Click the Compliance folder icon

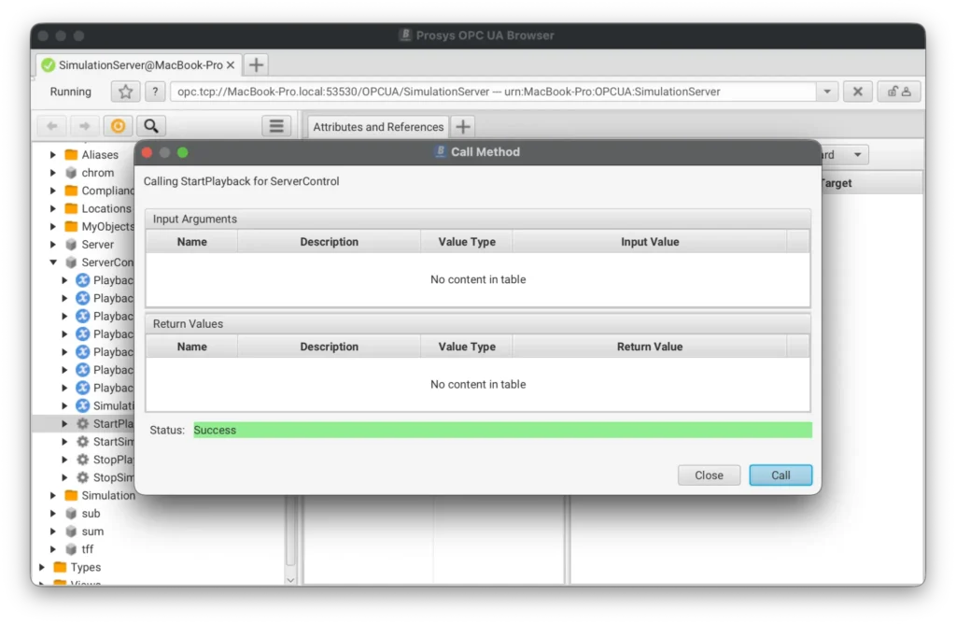(x=71, y=191)
